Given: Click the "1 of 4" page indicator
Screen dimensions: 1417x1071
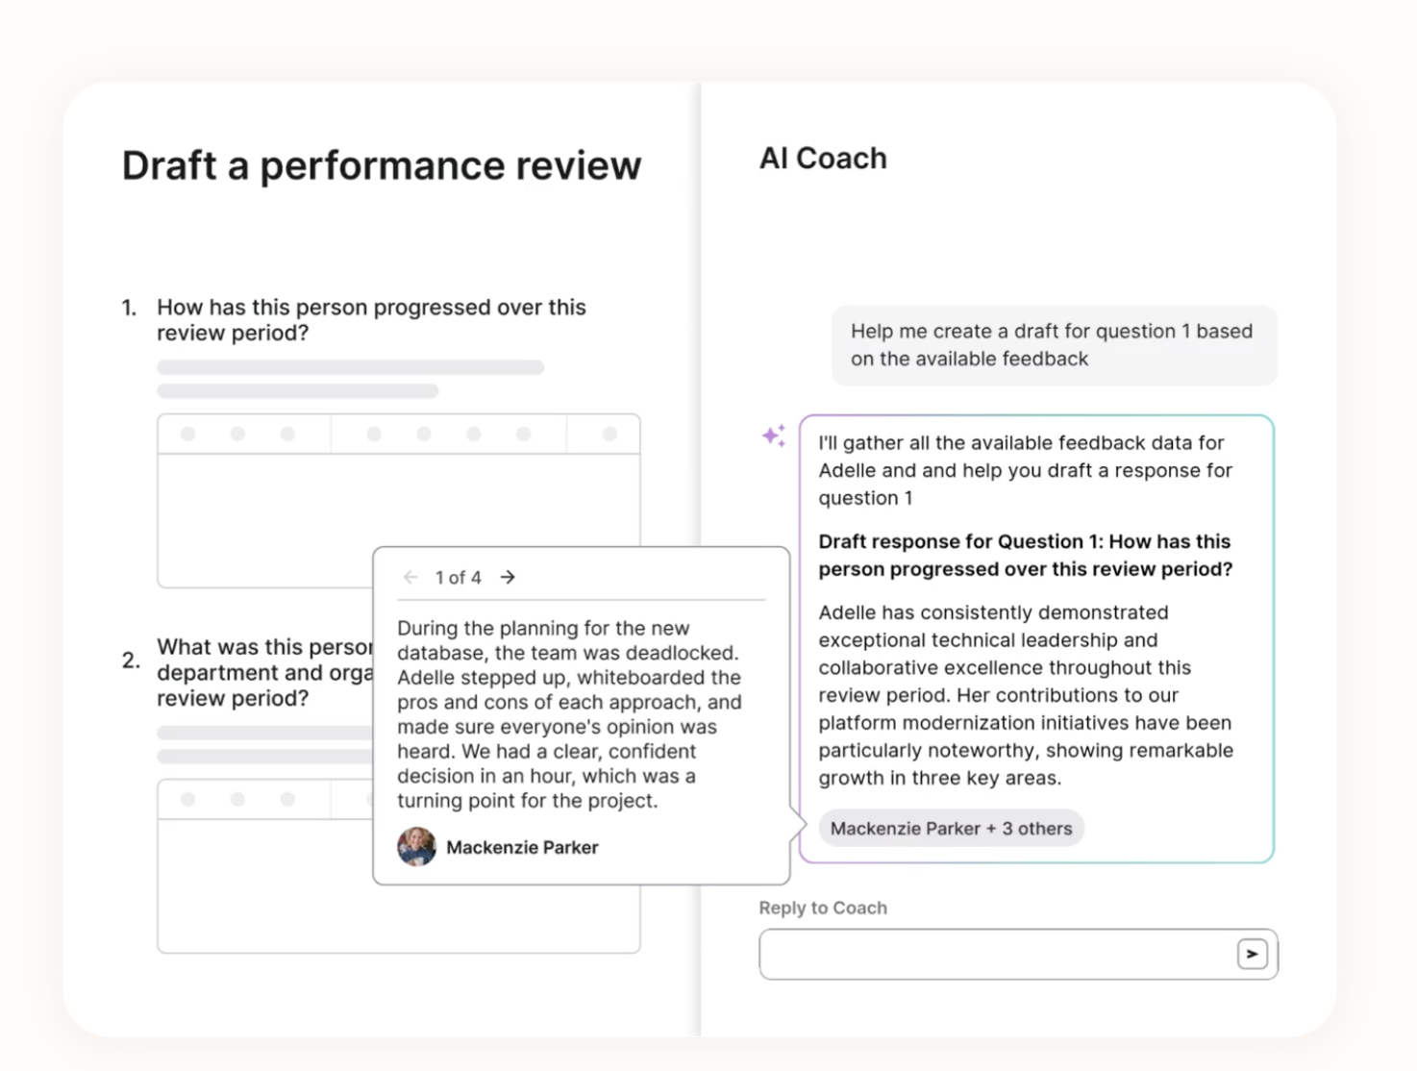Looking at the screenshot, I should (459, 577).
